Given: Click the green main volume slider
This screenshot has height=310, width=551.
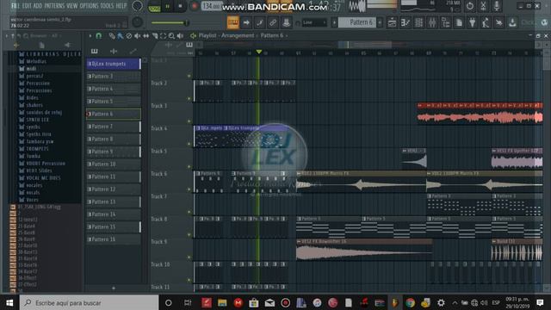Looking at the screenshot, I should 170,23.
